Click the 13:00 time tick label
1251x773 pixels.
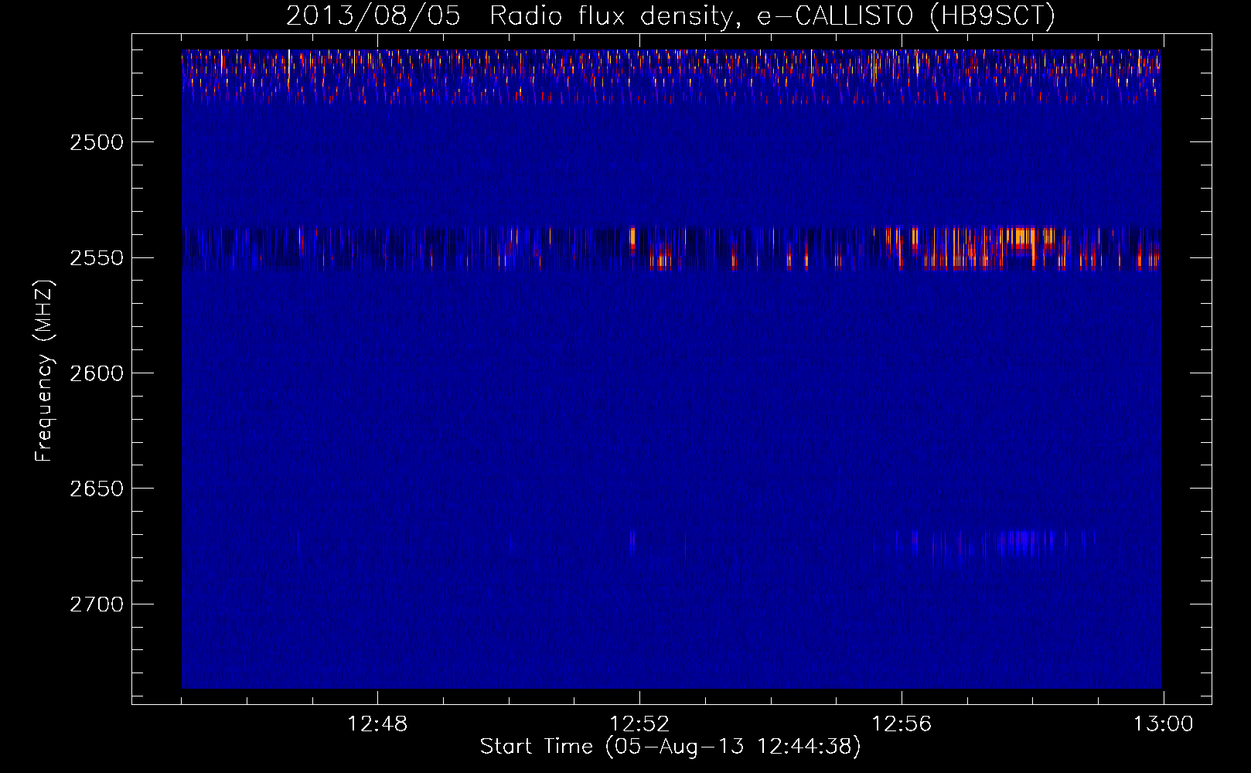(1164, 724)
